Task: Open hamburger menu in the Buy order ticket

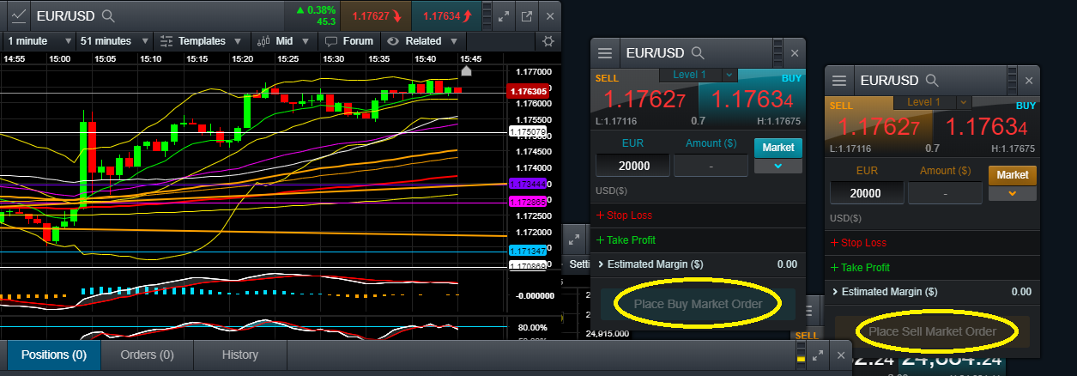Action: click(605, 53)
